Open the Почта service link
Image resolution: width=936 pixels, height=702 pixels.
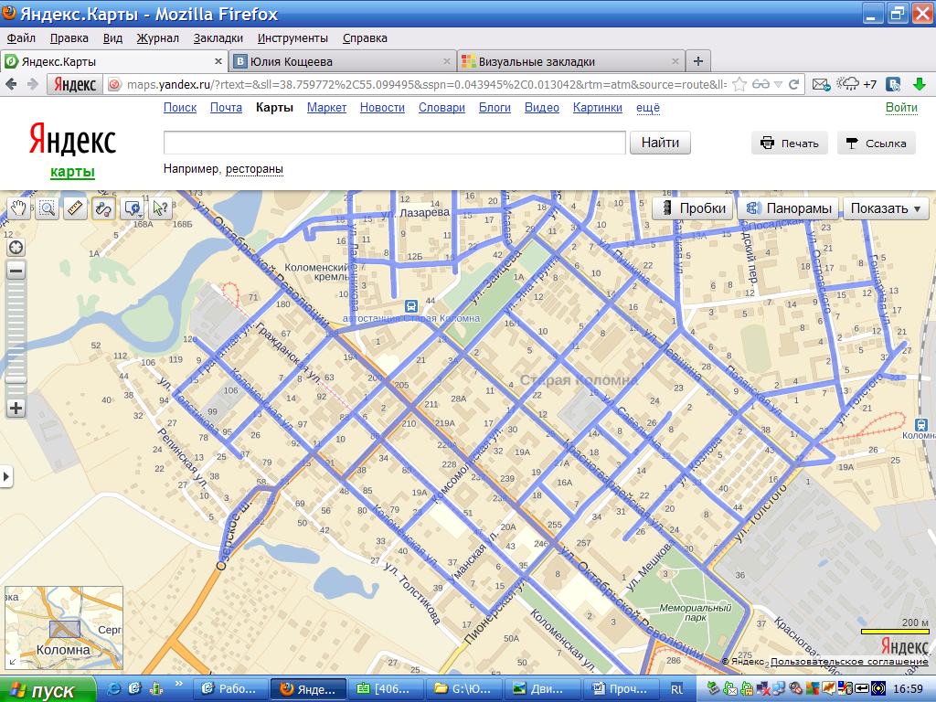tap(227, 108)
